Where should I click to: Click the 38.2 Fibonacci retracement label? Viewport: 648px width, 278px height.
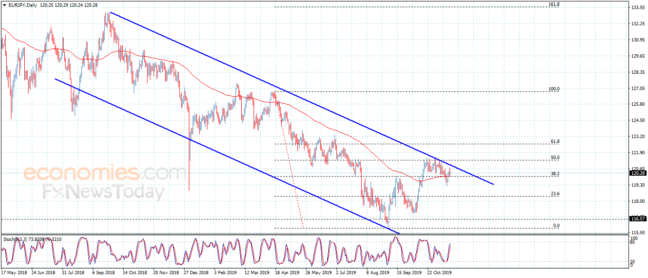pyautogui.click(x=555, y=174)
